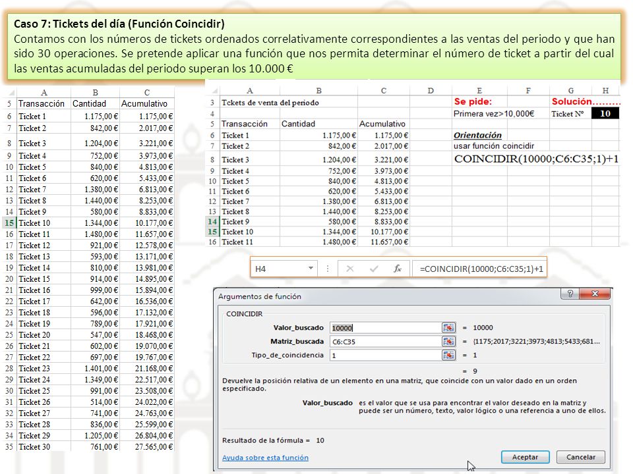Viewport: 633px width, 474px height.
Task: Click row 15 header in left sheet
Action: tap(9, 223)
